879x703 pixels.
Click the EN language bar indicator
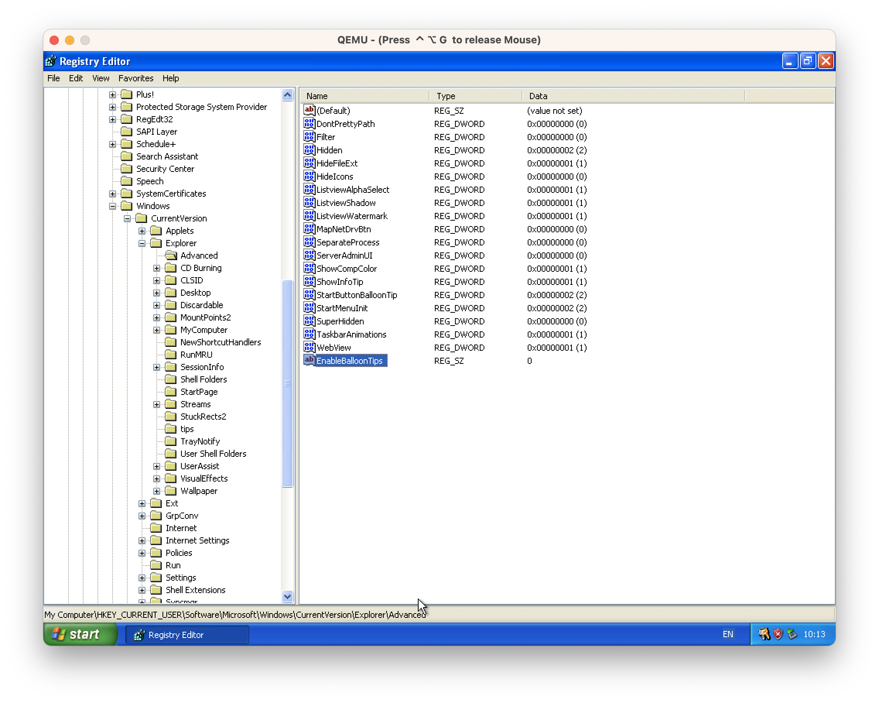(728, 634)
